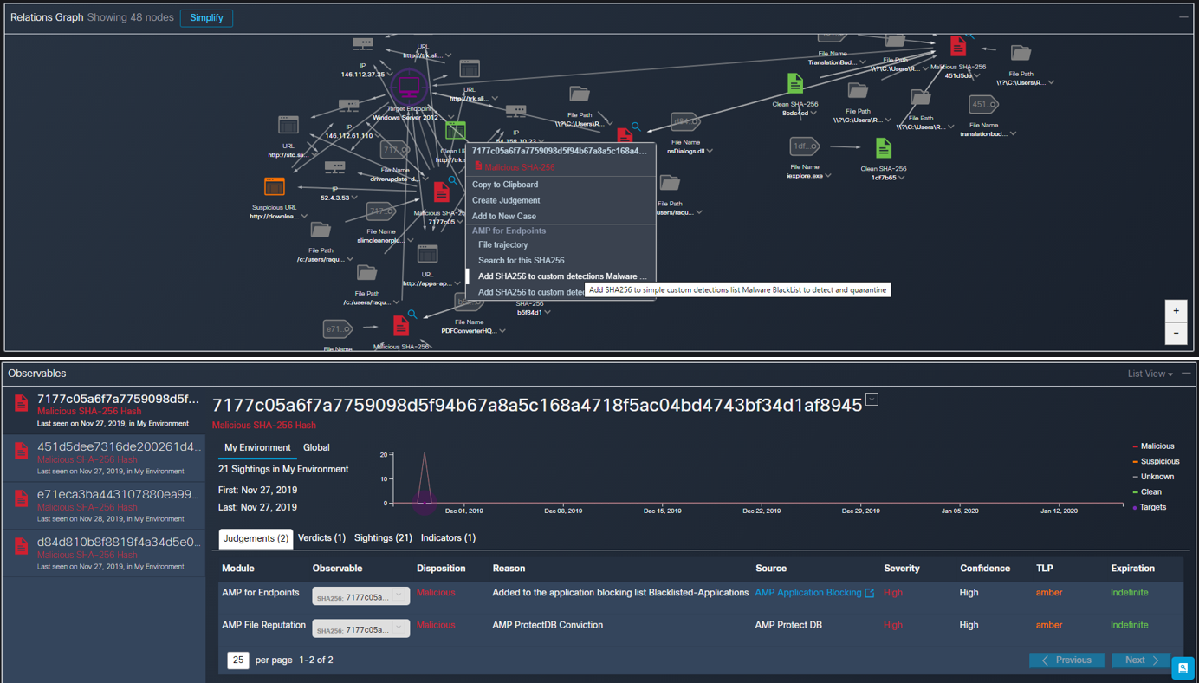Open the chat help icon at bottom right

[1183, 668]
